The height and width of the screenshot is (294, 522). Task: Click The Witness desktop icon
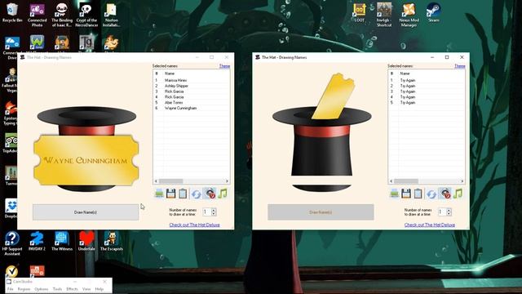[x=62, y=241]
